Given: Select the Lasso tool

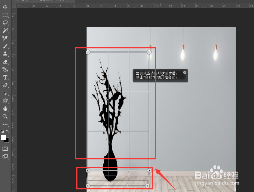Looking at the screenshot, I should (x=5, y=22).
